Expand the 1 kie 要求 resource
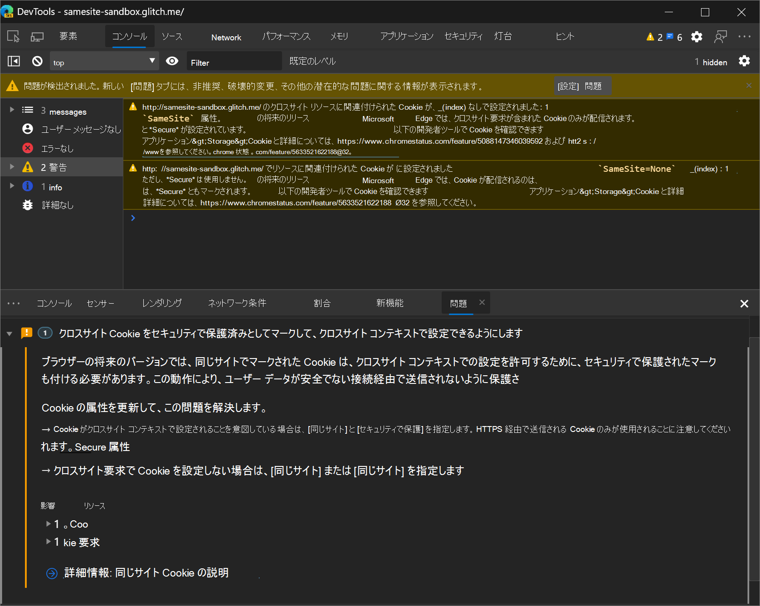This screenshot has height=606, width=760. point(49,542)
